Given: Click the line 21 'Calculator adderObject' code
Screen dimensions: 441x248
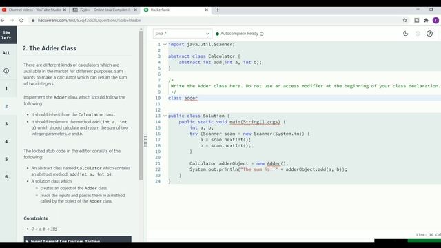Looking at the screenshot, I should tap(239, 163).
